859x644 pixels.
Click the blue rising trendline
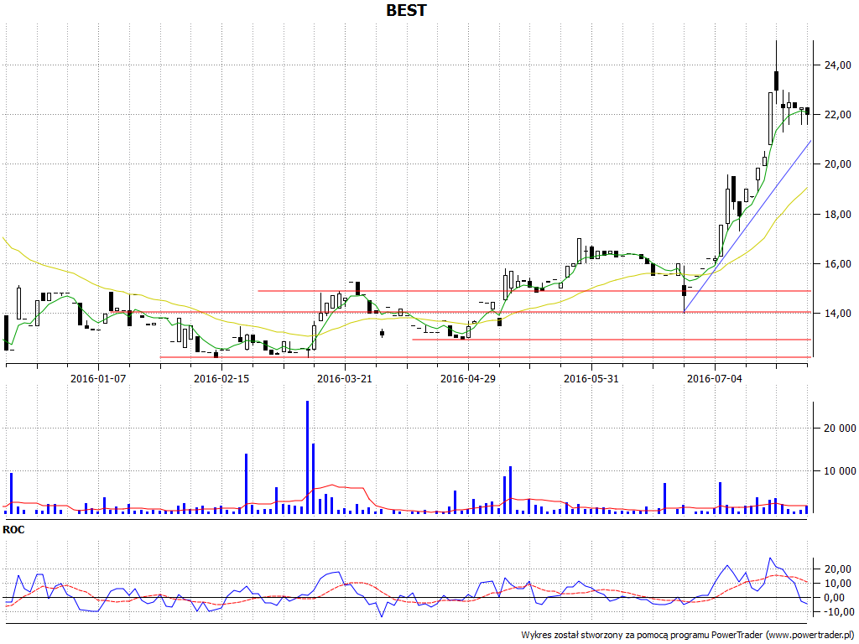click(x=747, y=226)
